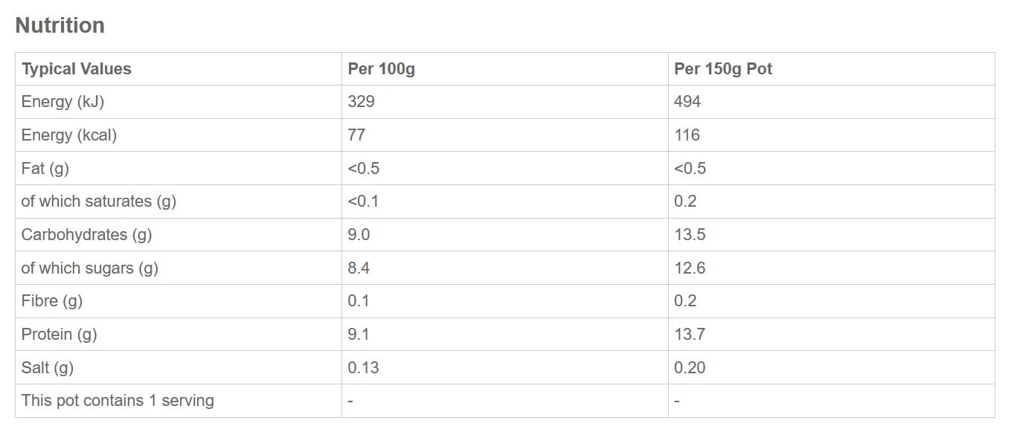Viewport: 1014px width, 429px height.
Task: Click the 'of which sugars (g)' label
Action: 89,268
